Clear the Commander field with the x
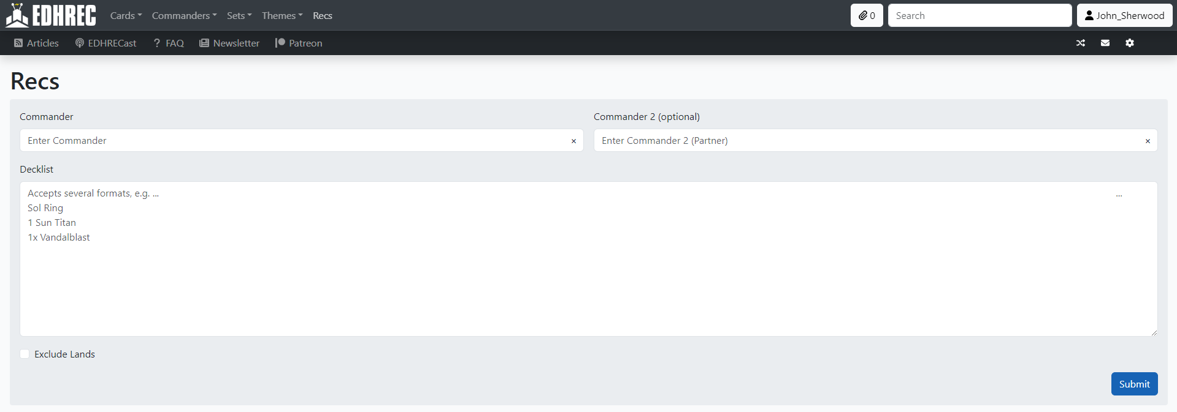The image size is (1177, 412). click(x=573, y=141)
